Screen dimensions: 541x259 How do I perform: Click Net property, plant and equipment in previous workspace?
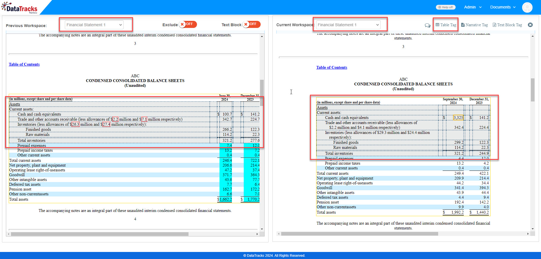tap(37, 165)
